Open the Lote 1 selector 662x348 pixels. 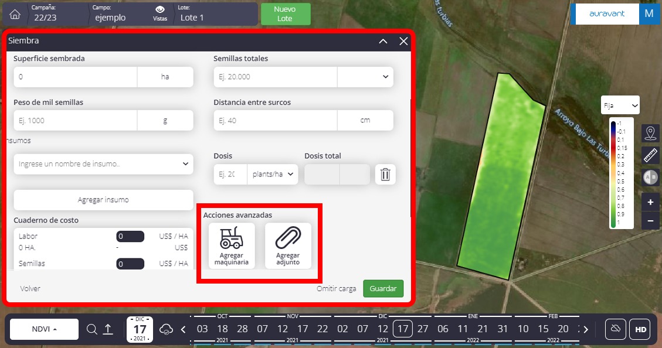pyautogui.click(x=192, y=14)
